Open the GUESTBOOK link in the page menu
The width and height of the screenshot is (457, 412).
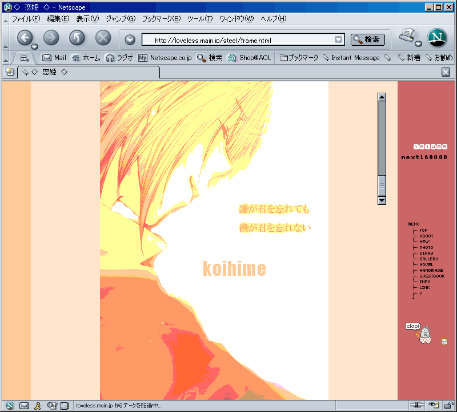432,276
